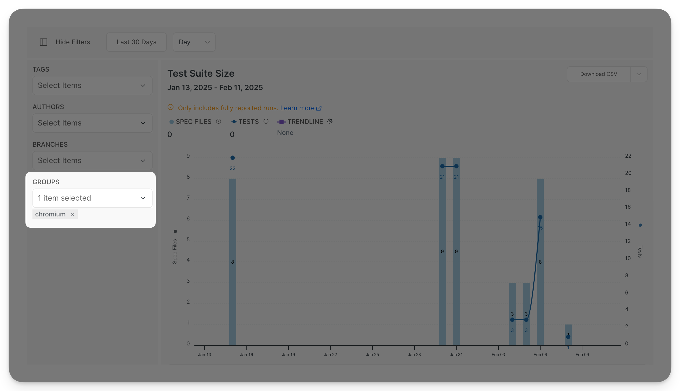Open the Day interval dropdown
The width and height of the screenshot is (680, 391).
click(x=194, y=42)
